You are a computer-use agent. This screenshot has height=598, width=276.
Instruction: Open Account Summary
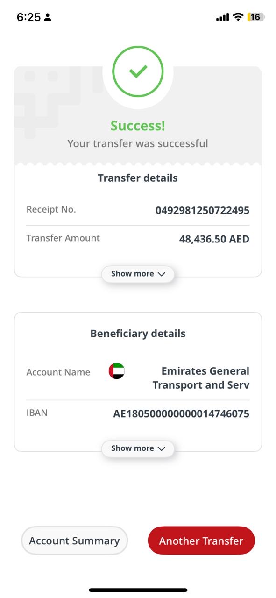pos(74,541)
